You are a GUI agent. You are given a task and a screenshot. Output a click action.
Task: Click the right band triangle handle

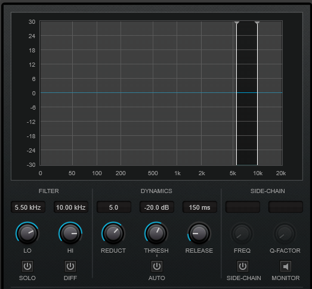pos(257,23)
